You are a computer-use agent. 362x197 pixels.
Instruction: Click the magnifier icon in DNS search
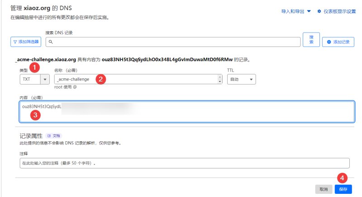click(x=51, y=42)
